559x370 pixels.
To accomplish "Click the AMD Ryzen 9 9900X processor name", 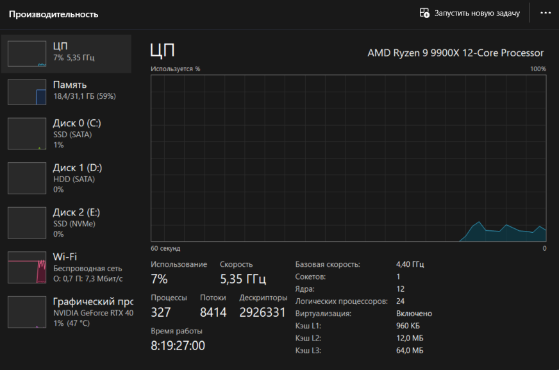I will pos(456,53).
